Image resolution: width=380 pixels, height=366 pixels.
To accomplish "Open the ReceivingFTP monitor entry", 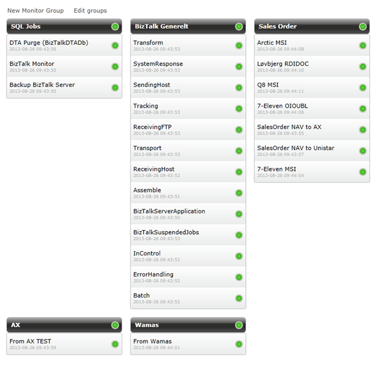I will (177, 129).
